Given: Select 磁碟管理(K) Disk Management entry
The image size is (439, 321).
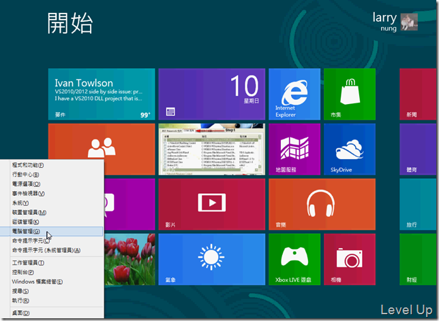Looking at the screenshot, I should (x=52, y=222).
